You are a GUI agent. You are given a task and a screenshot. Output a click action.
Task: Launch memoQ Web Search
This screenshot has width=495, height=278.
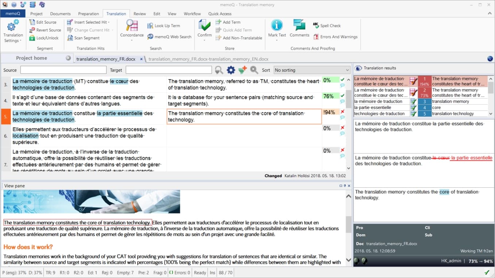tap(170, 37)
